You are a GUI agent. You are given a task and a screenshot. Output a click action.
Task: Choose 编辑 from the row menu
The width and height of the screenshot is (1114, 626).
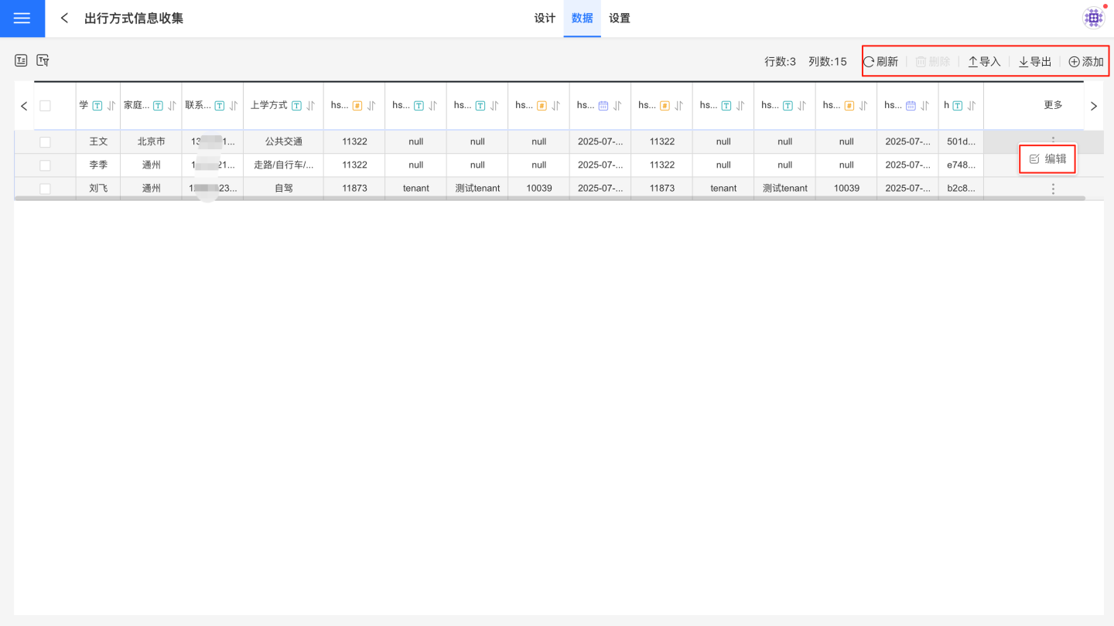pyautogui.click(x=1048, y=159)
